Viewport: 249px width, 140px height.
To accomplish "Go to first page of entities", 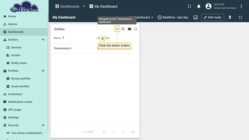I will [x=105, y=132].
